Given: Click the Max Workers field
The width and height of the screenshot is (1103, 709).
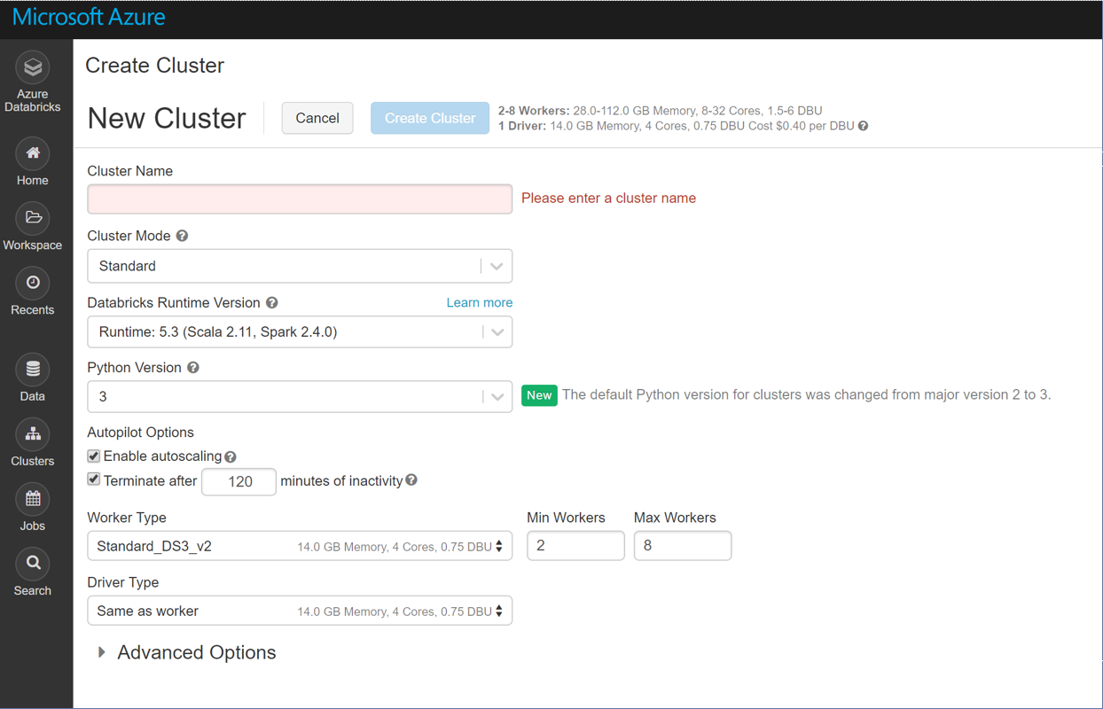Looking at the screenshot, I should point(683,546).
